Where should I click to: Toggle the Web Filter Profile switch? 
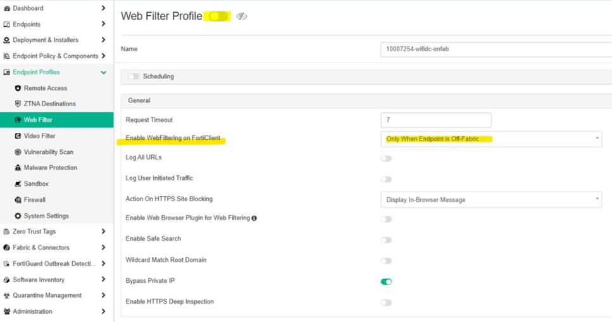point(218,16)
